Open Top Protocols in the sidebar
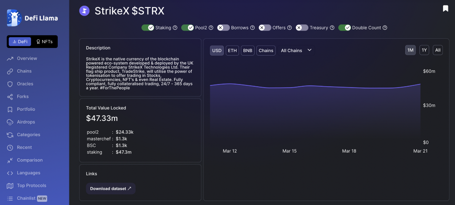 click(32, 185)
